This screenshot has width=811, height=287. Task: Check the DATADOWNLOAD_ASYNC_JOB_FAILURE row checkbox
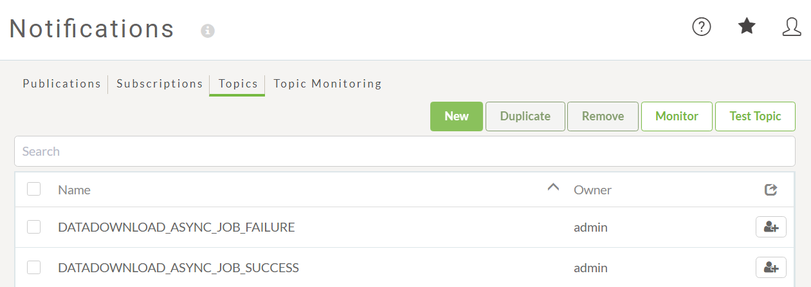[34, 227]
